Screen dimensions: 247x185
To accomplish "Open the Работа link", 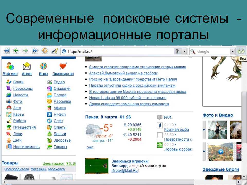I will click(20, 121).
